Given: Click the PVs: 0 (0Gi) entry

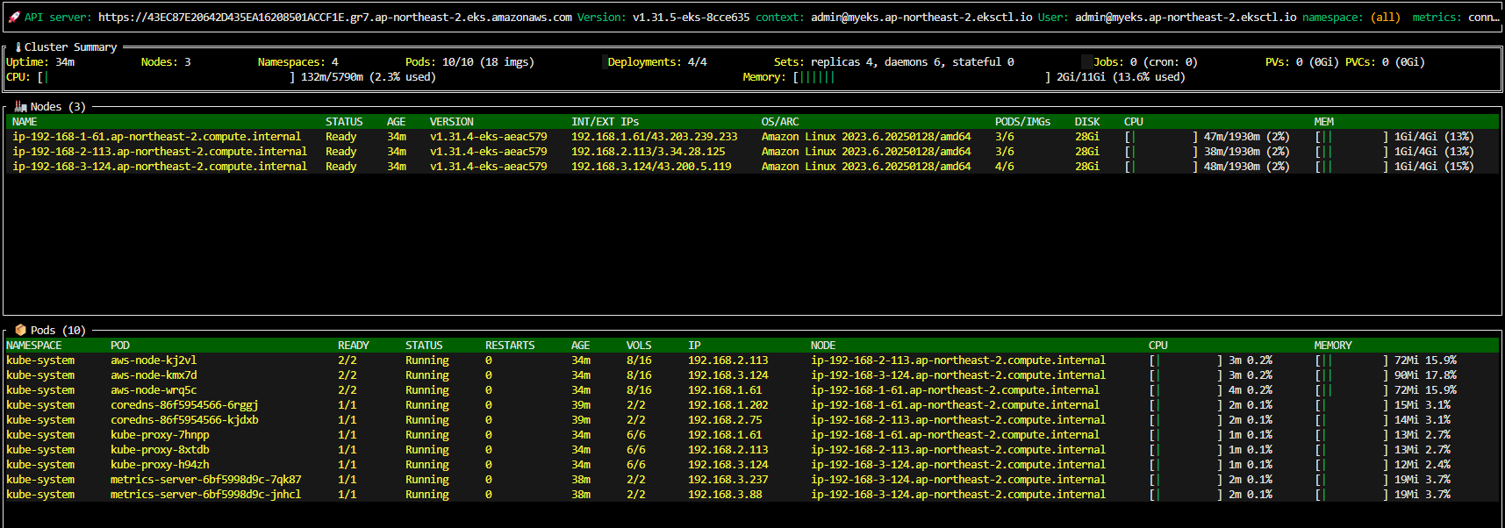Looking at the screenshot, I should pos(1301,61).
